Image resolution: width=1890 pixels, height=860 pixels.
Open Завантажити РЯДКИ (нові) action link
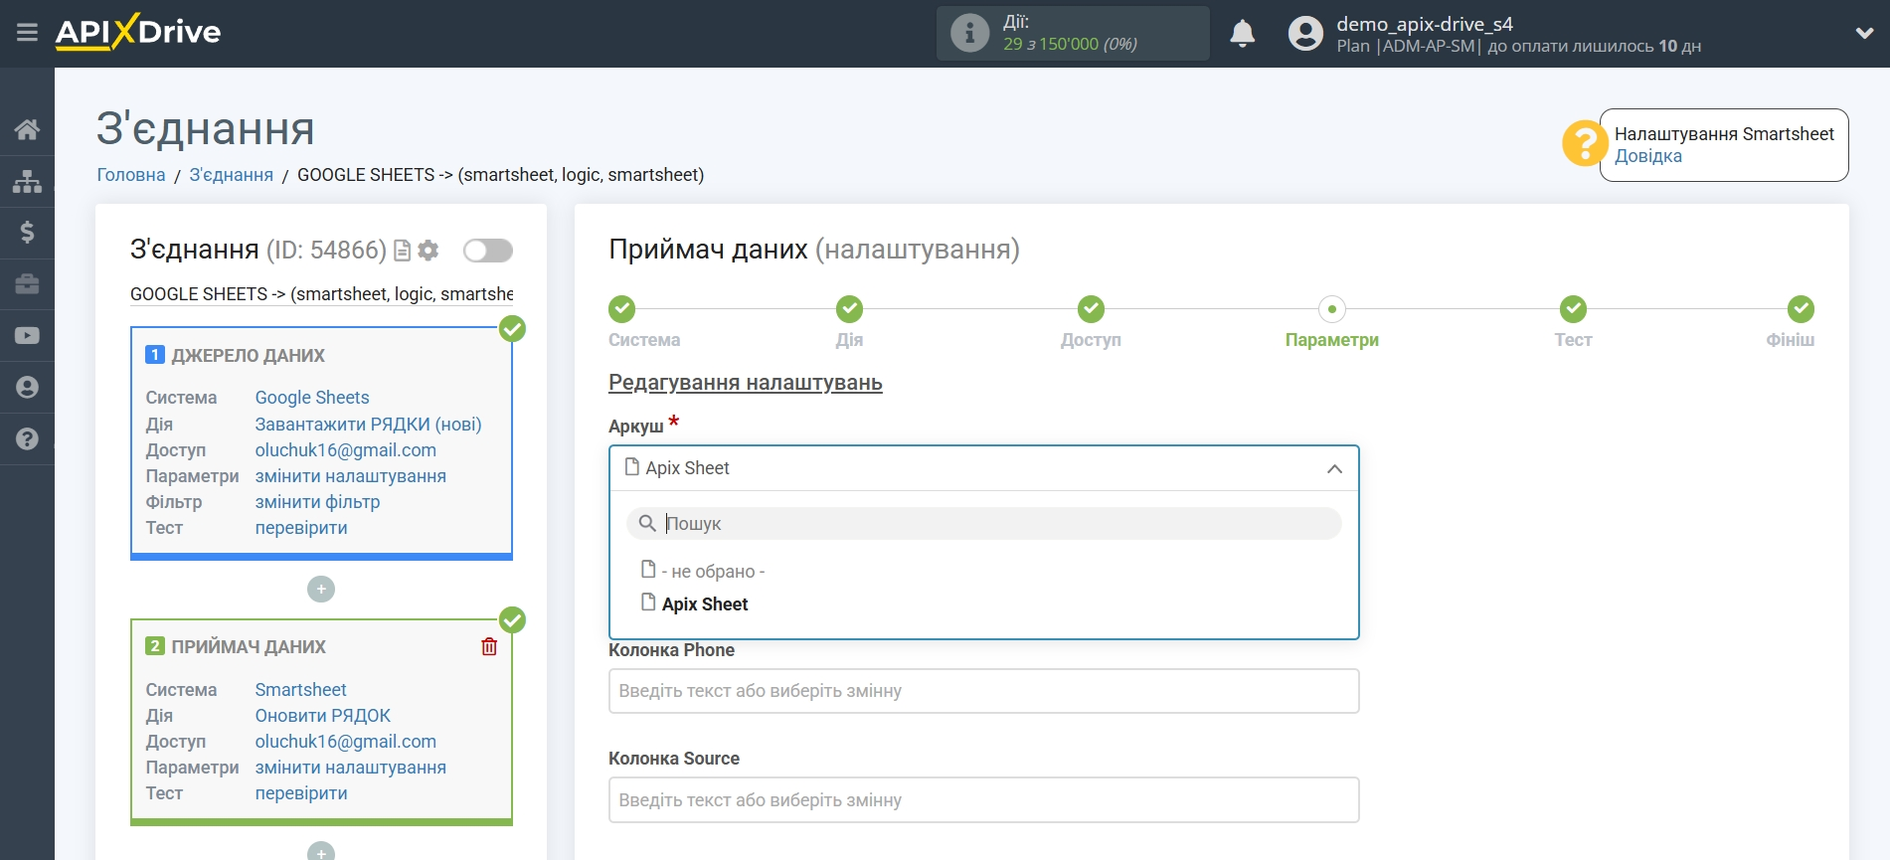pyautogui.click(x=368, y=425)
